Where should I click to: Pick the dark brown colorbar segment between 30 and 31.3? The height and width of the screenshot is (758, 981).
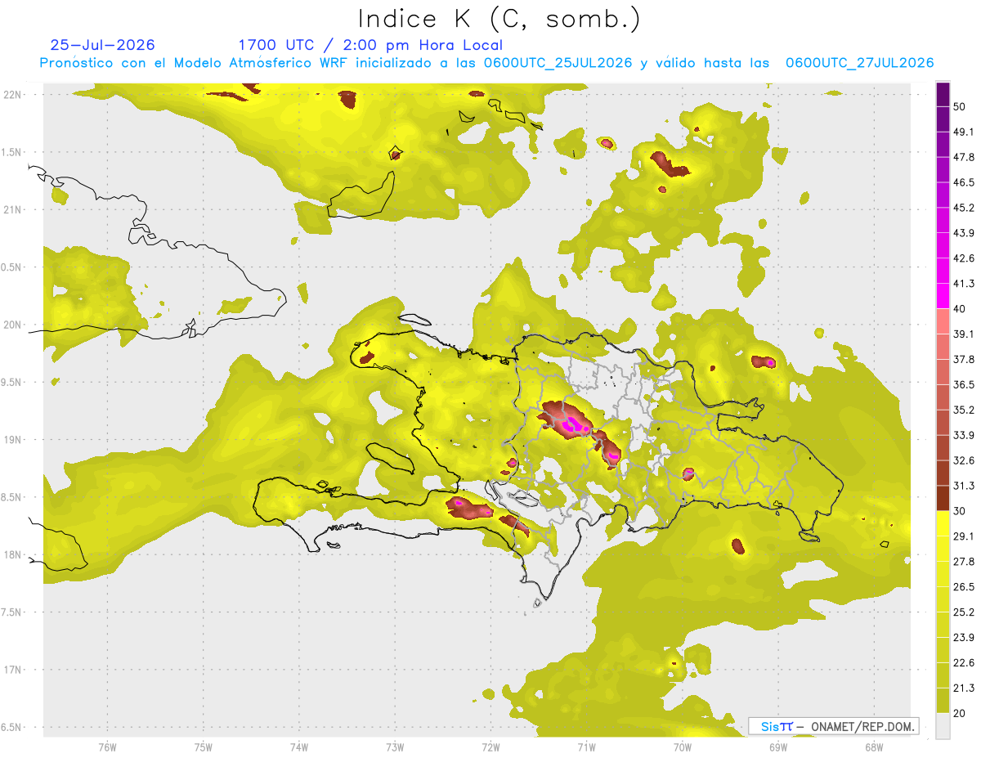point(943,499)
